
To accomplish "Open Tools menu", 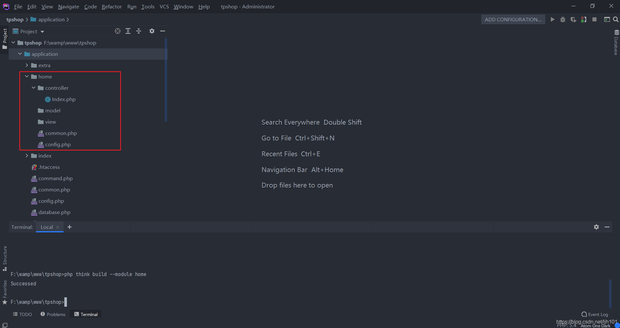I will point(148,6).
